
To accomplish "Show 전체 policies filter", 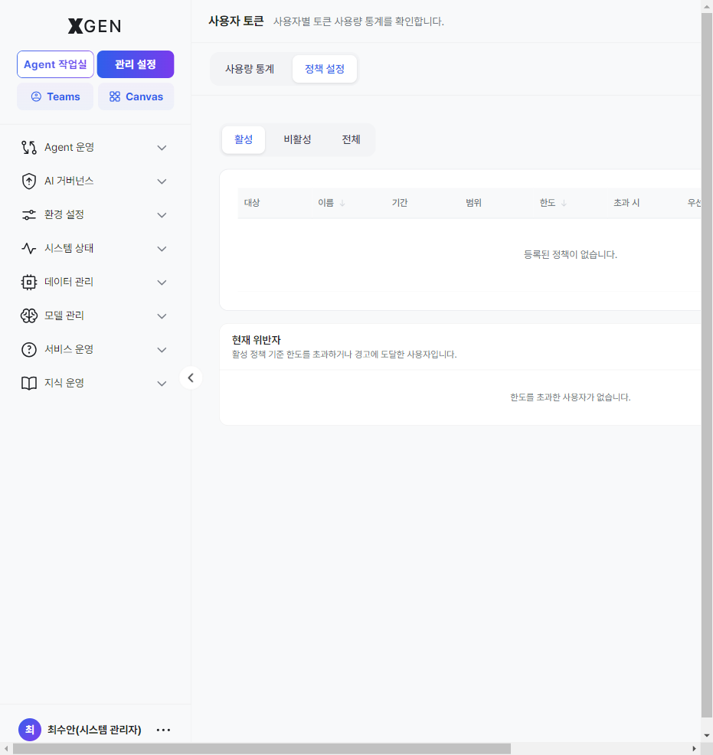I will coord(351,139).
